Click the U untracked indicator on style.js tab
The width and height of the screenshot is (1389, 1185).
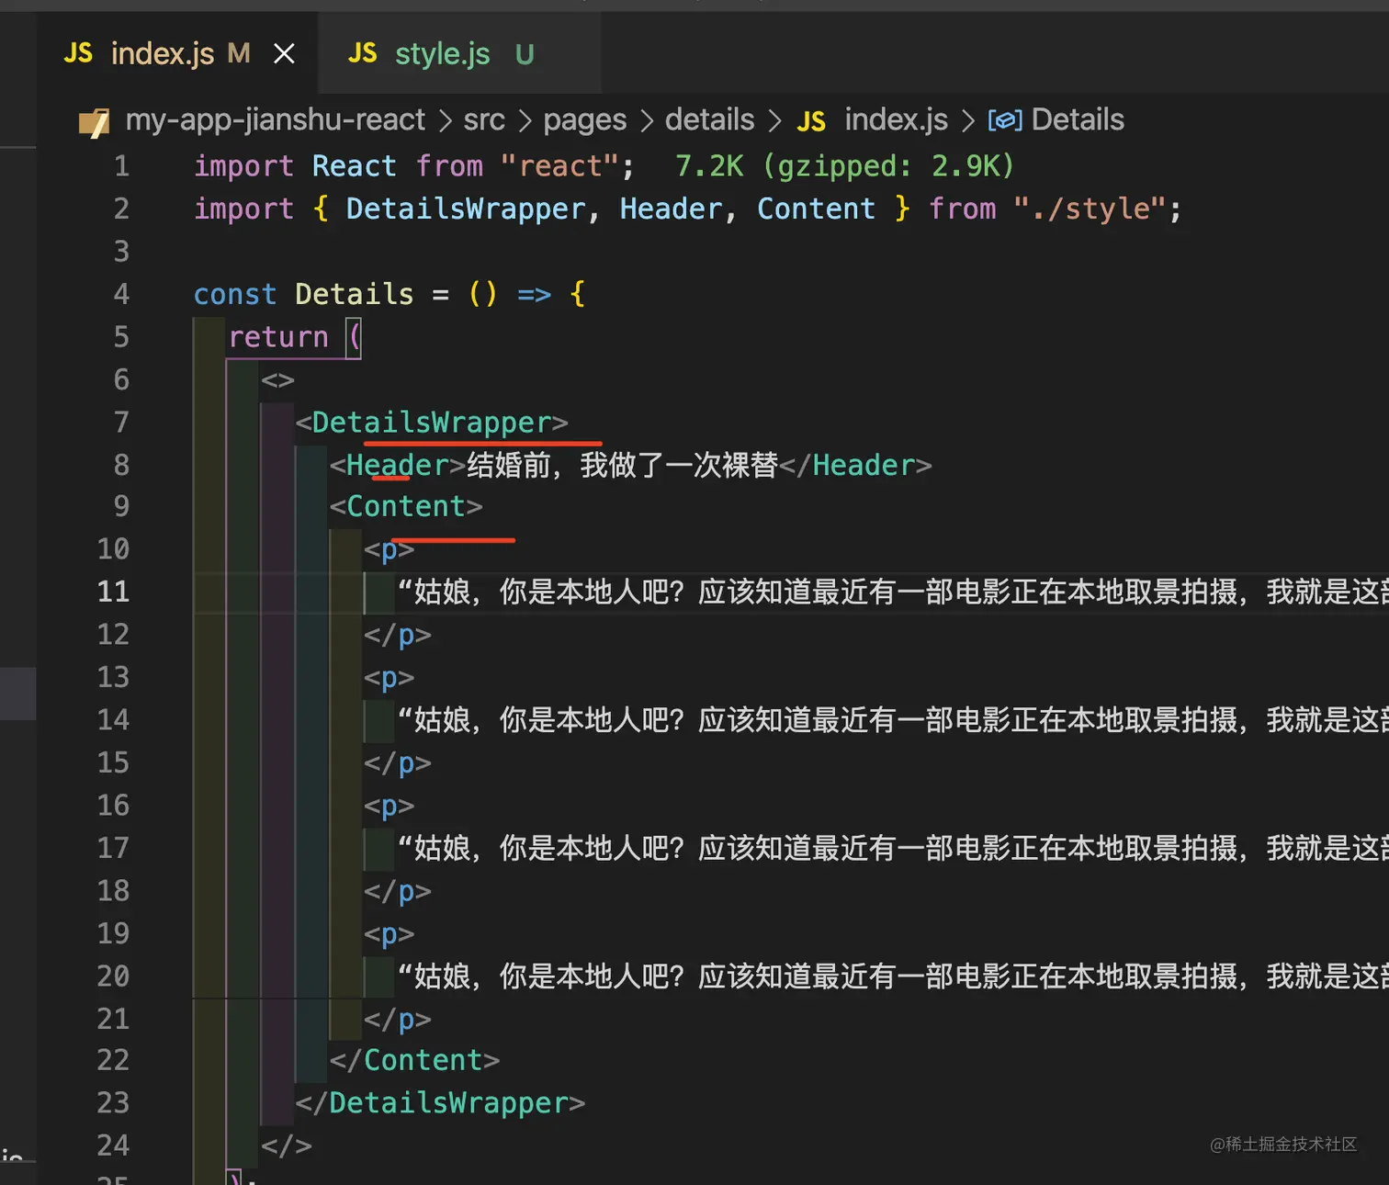point(525,55)
